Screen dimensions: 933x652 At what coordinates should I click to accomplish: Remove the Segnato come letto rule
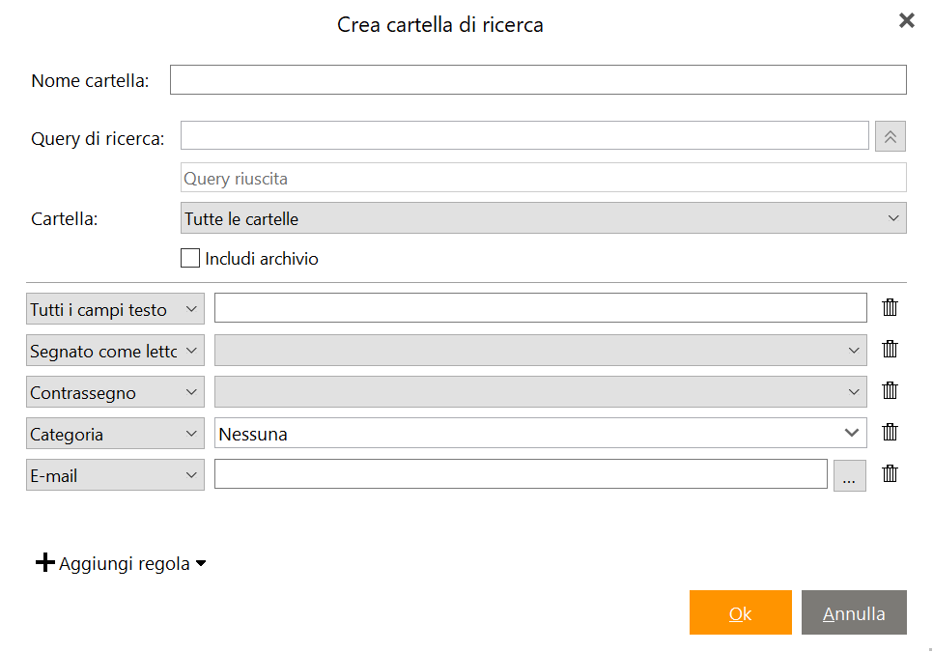click(890, 350)
